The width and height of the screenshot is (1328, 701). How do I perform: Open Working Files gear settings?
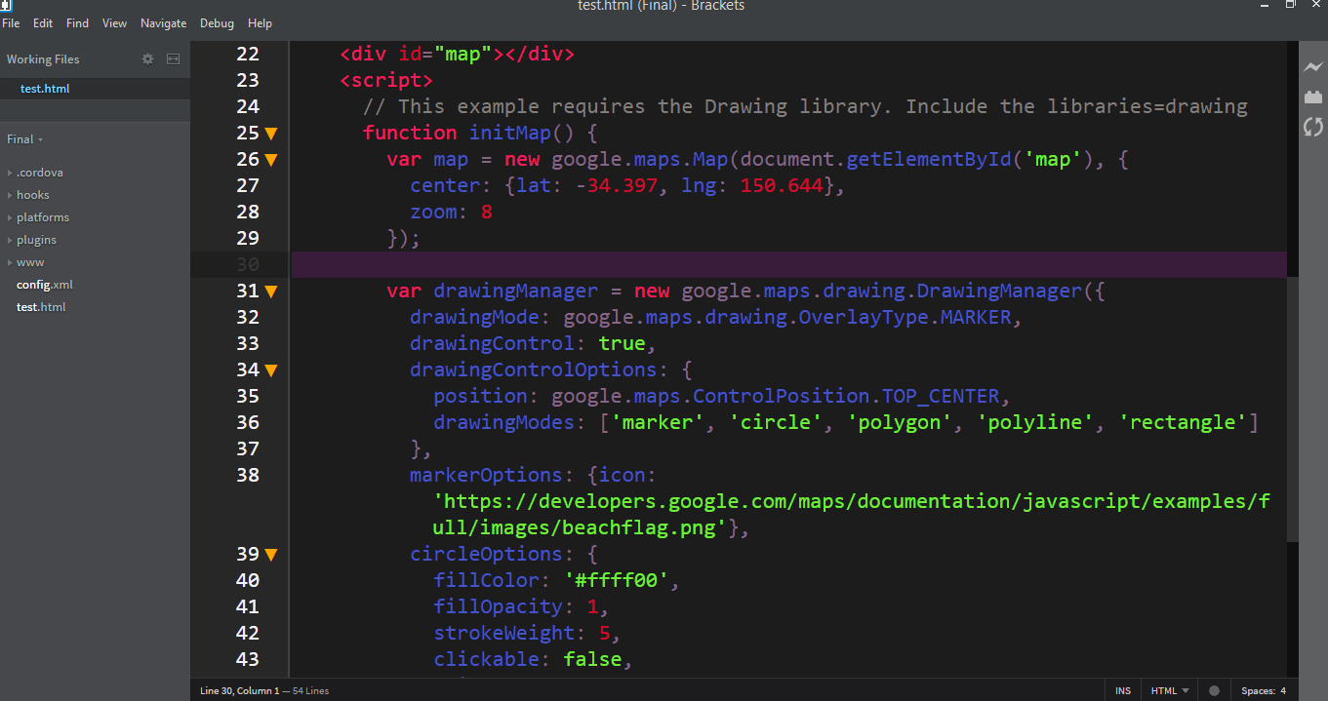coord(147,58)
